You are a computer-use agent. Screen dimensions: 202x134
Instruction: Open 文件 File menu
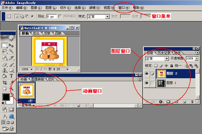pos(7,8)
